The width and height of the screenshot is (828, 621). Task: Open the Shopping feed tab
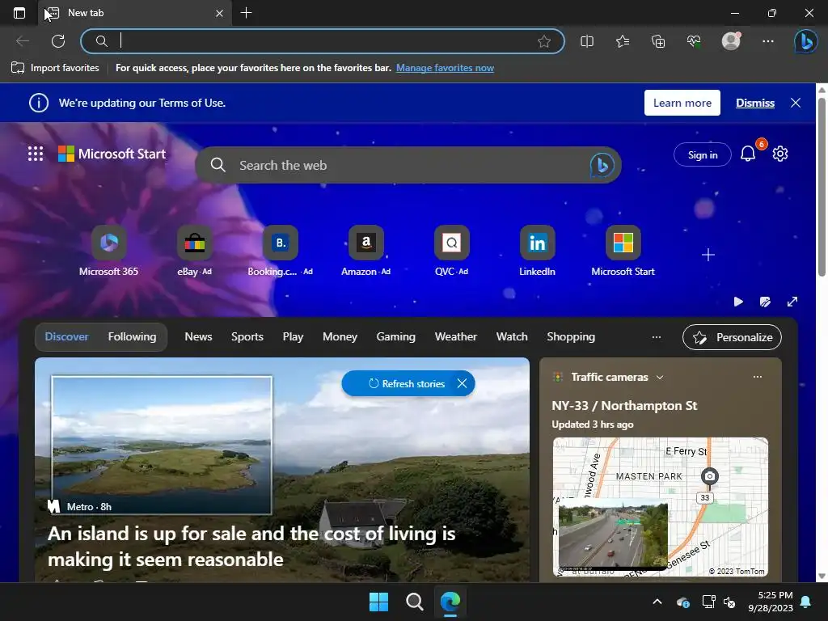[x=571, y=337]
